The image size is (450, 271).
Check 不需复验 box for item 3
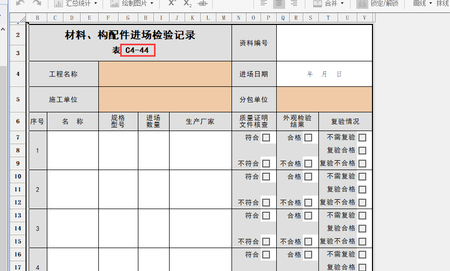[x=362, y=215]
